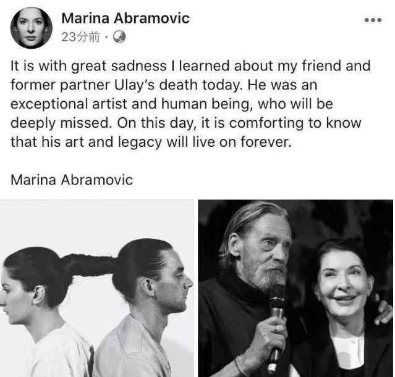The width and height of the screenshot is (395, 377).
Task: Open the post options three-dots menu
Action: [x=373, y=20]
